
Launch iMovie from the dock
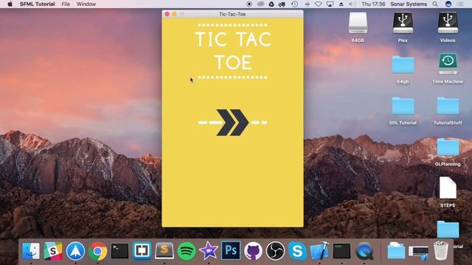[x=209, y=251]
